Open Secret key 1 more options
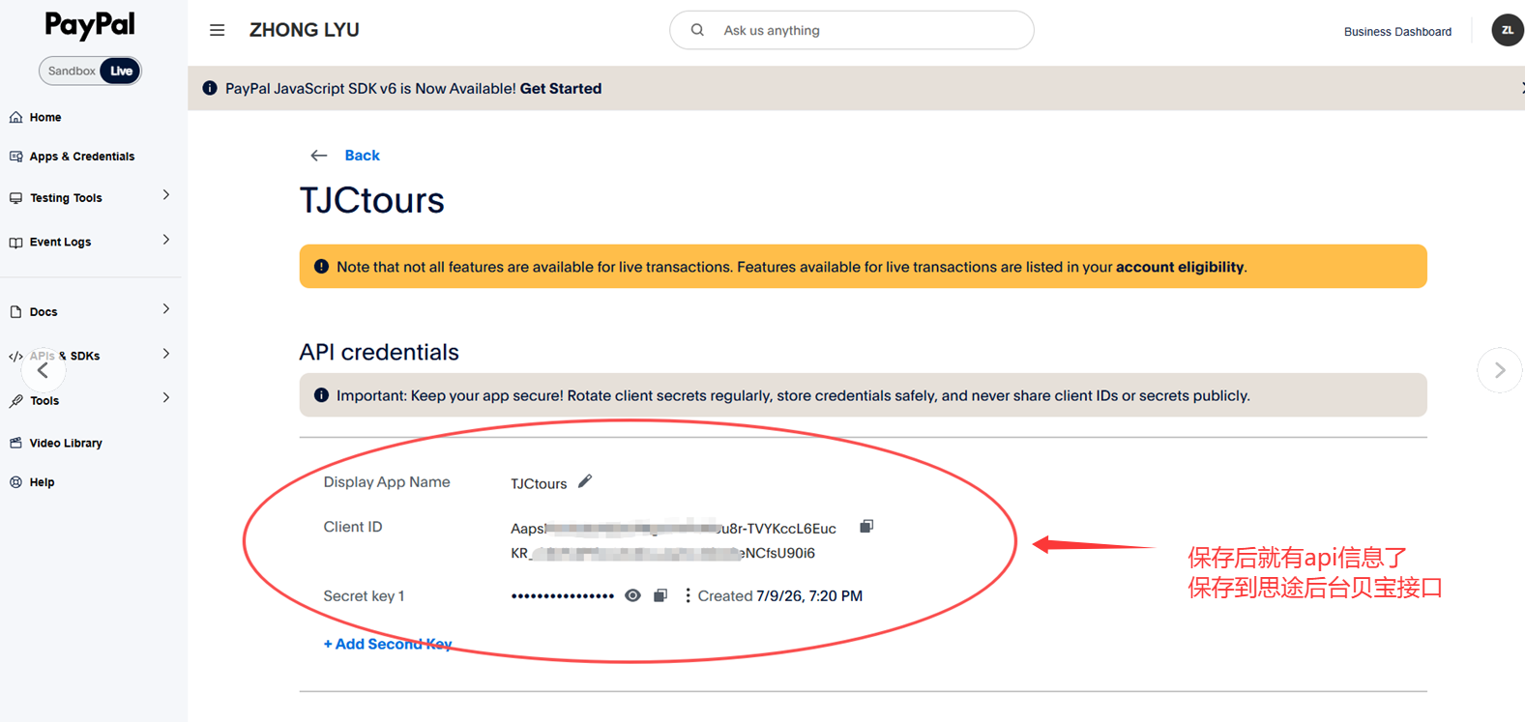 [x=688, y=595]
